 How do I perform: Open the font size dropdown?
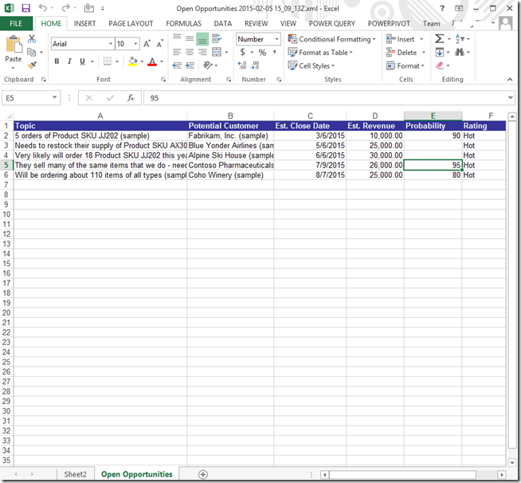click(135, 44)
